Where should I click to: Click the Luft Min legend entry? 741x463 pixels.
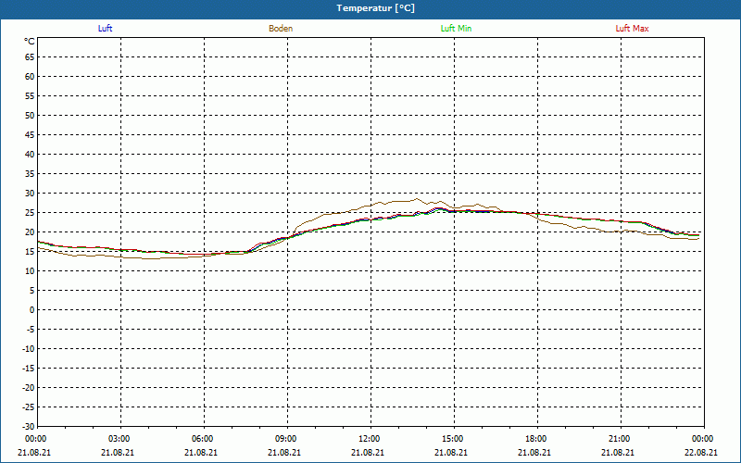[x=456, y=29]
